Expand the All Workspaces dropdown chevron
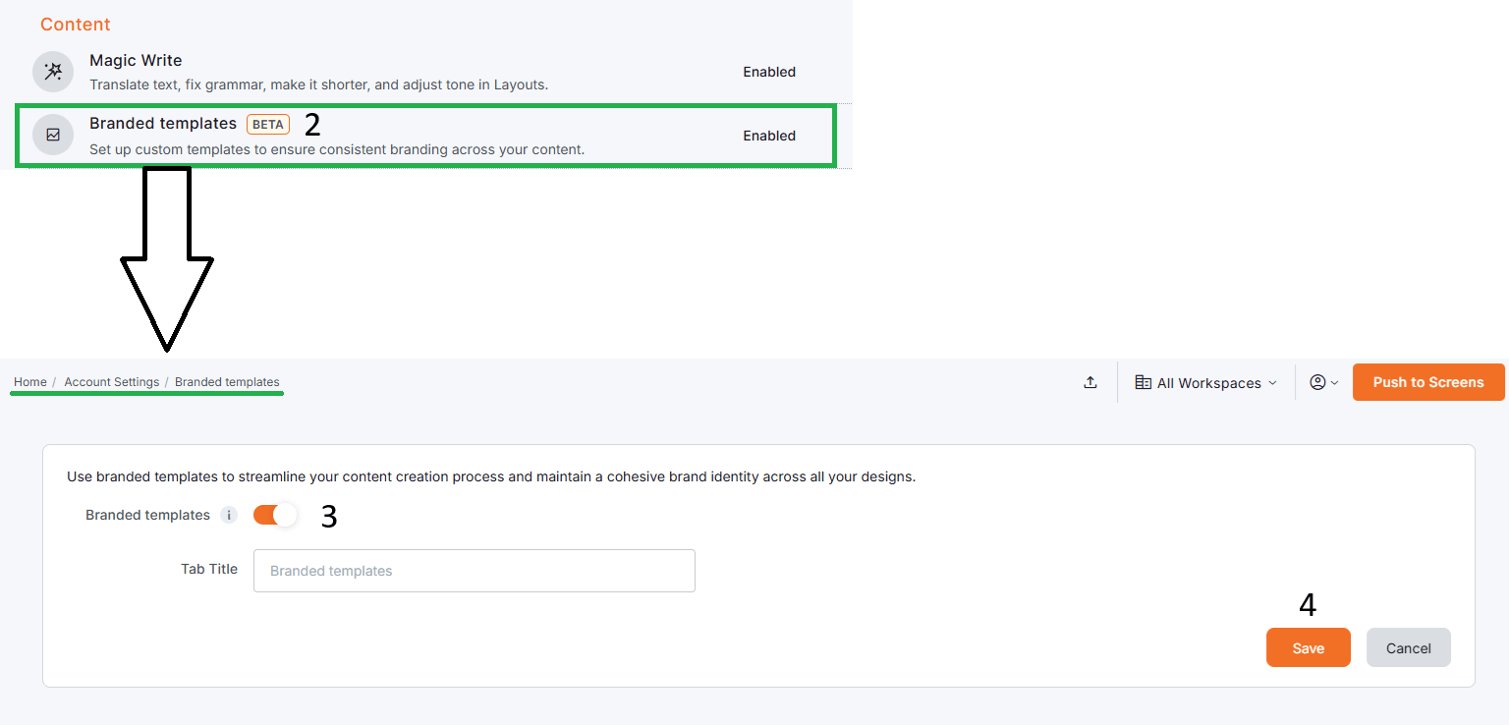This screenshot has width=1509, height=725. (x=1273, y=383)
